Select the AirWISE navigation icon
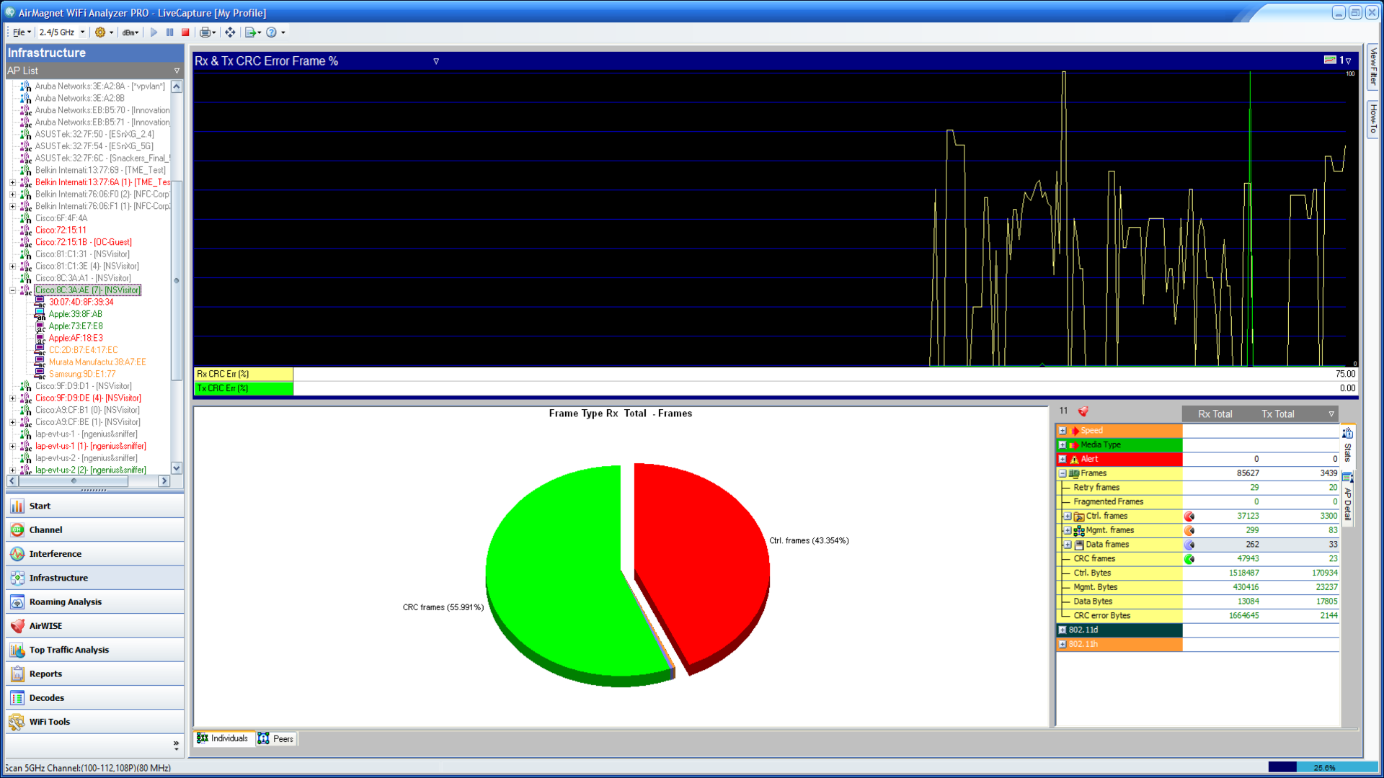 point(17,625)
